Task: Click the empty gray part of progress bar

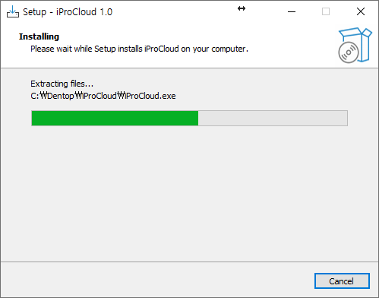Action: (x=273, y=118)
